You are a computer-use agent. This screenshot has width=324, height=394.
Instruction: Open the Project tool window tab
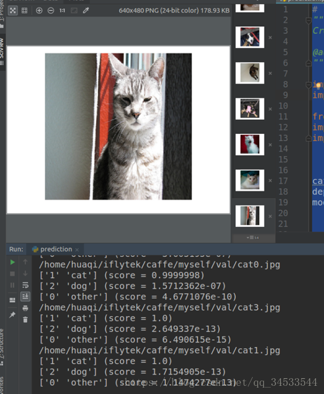[2, 14]
